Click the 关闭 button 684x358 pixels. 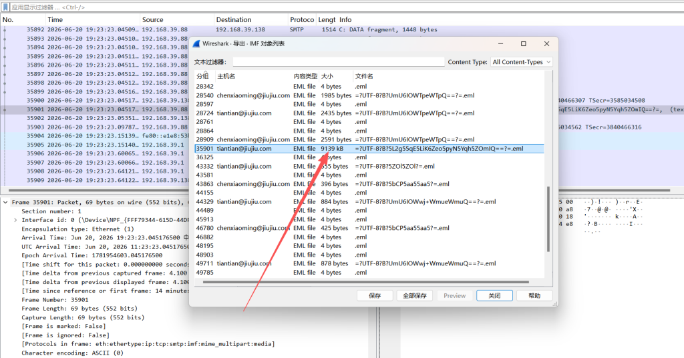click(x=494, y=296)
